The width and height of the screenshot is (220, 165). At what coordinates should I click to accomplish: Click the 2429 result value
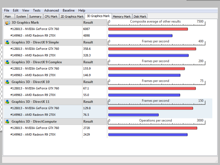86,134
